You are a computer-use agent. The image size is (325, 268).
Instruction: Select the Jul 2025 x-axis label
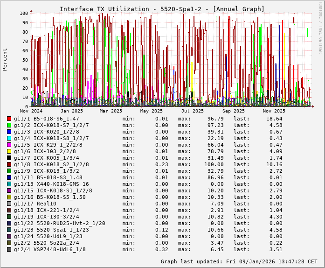193,111
